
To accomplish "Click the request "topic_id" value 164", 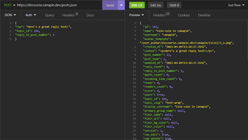I will (x=36, y=31).
